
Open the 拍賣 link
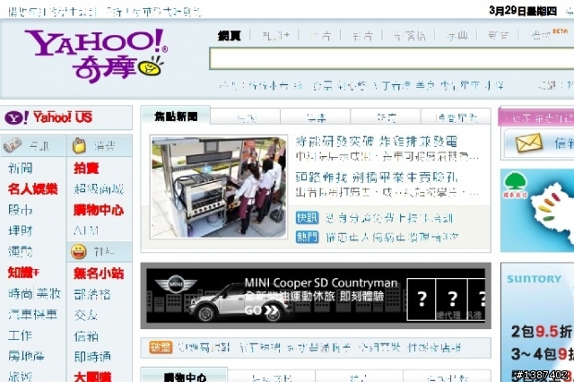click(86, 168)
